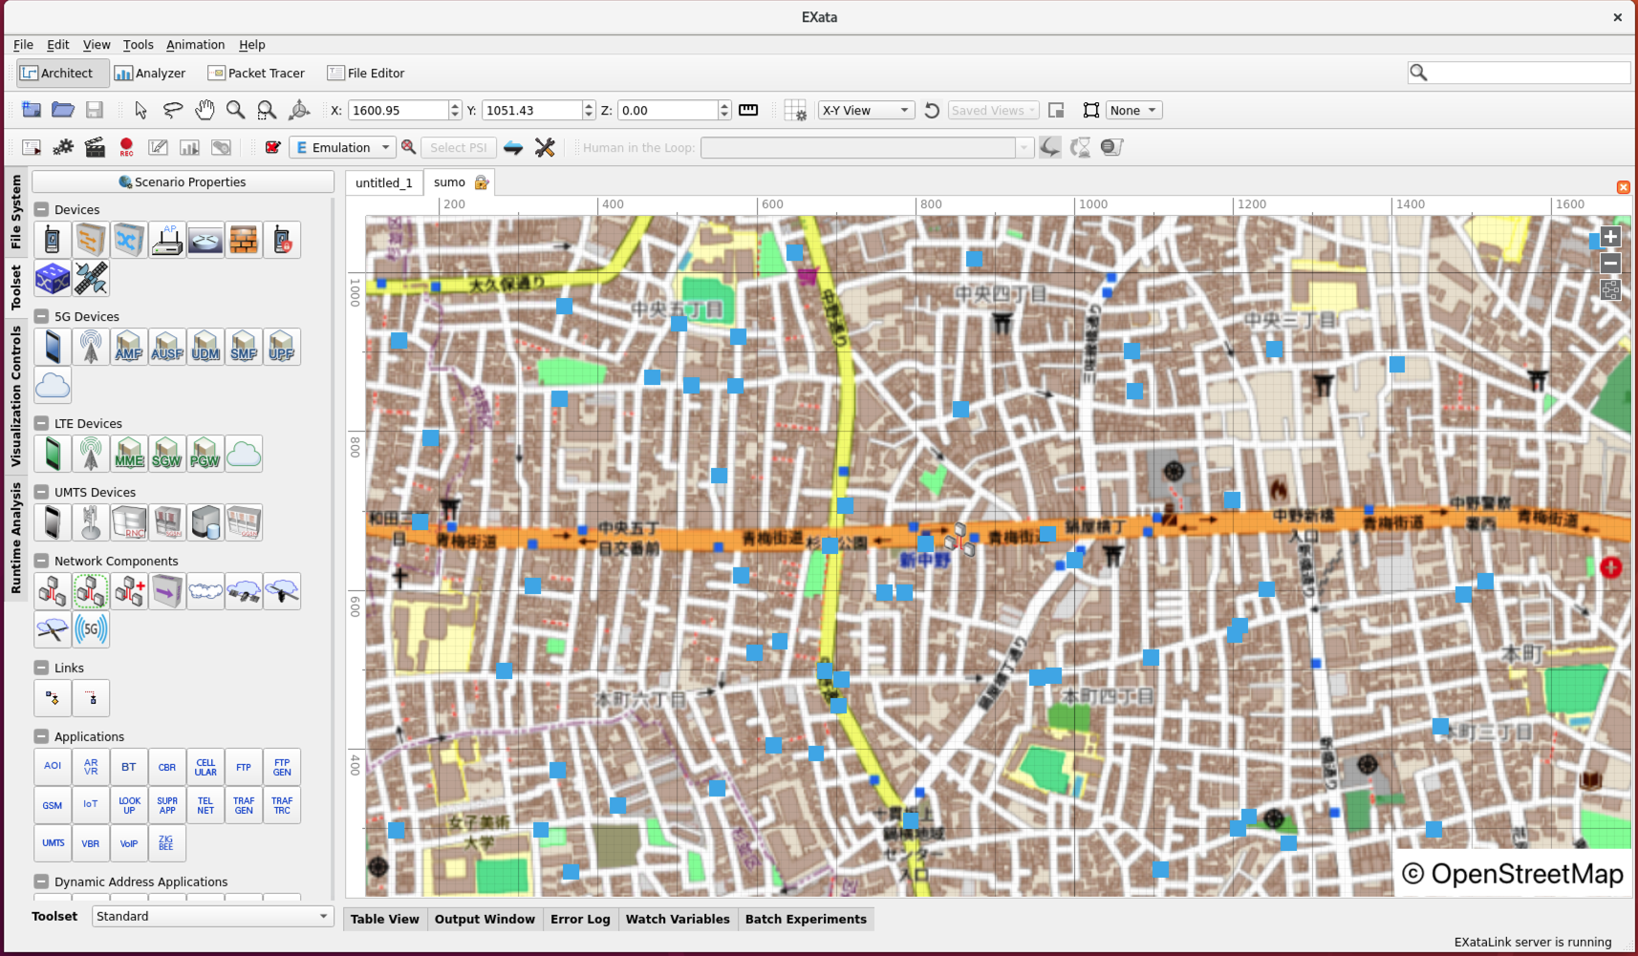Click the run settings gears icon
Screen dimensions: 1638x956
pos(63,147)
